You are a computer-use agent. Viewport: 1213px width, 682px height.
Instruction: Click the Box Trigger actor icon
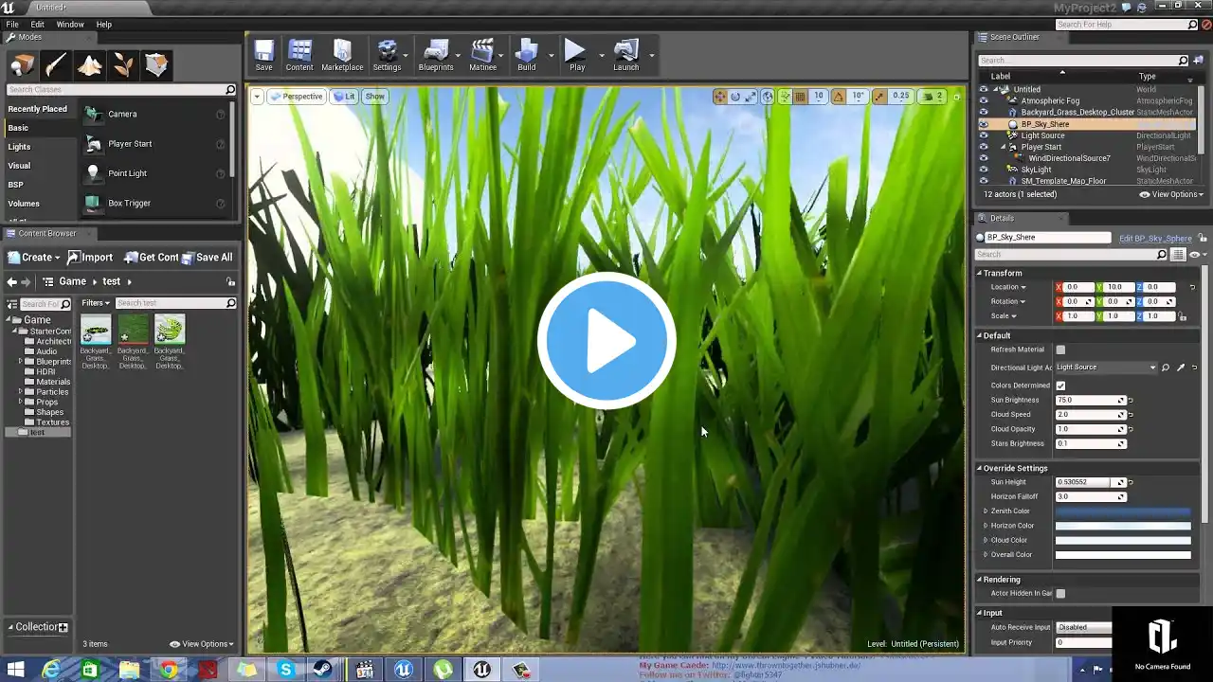93,203
